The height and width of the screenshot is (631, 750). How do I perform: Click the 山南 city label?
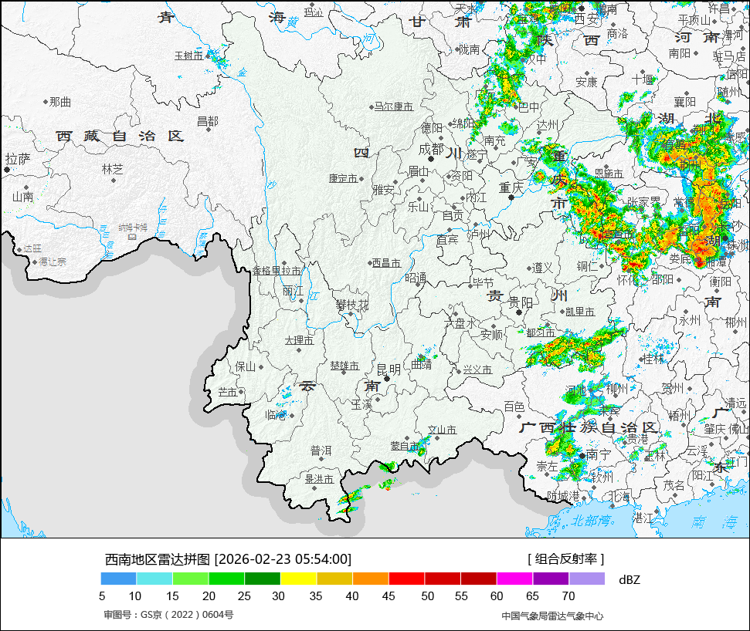coord(22,197)
